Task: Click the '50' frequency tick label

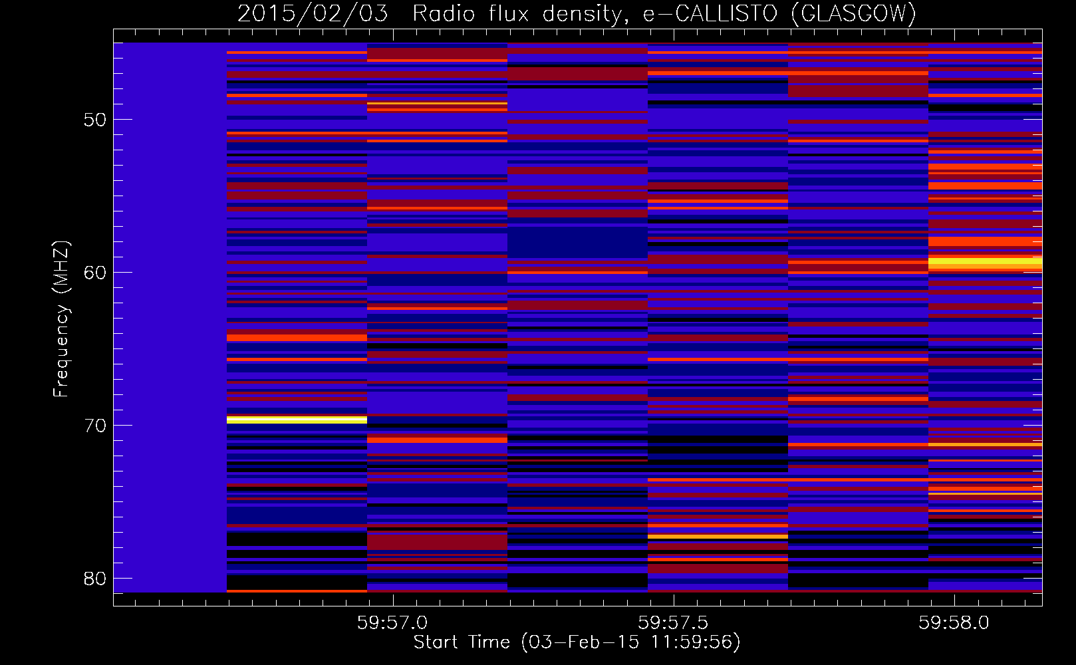Action: [x=95, y=120]
